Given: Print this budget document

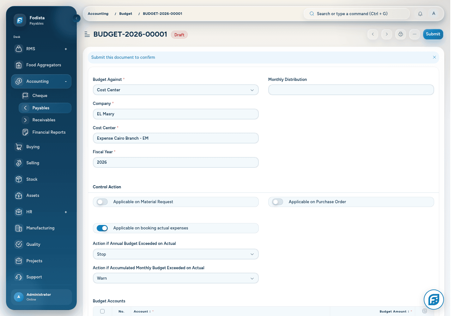Looking at the screenshot, I should (x=401, y=34).
